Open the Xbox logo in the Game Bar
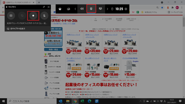The width and height of the screenshot is (185, 104). (60, 9)
